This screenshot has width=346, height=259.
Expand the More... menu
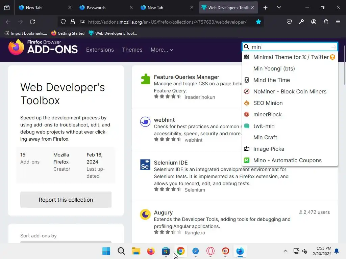162,50
